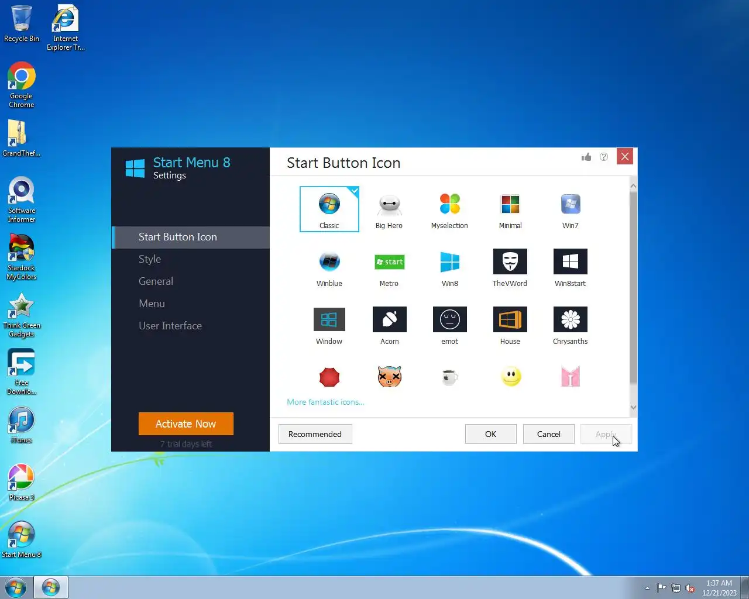
Task: Select the Free Downlo... desktop shortcut
Action: (22, 372)
